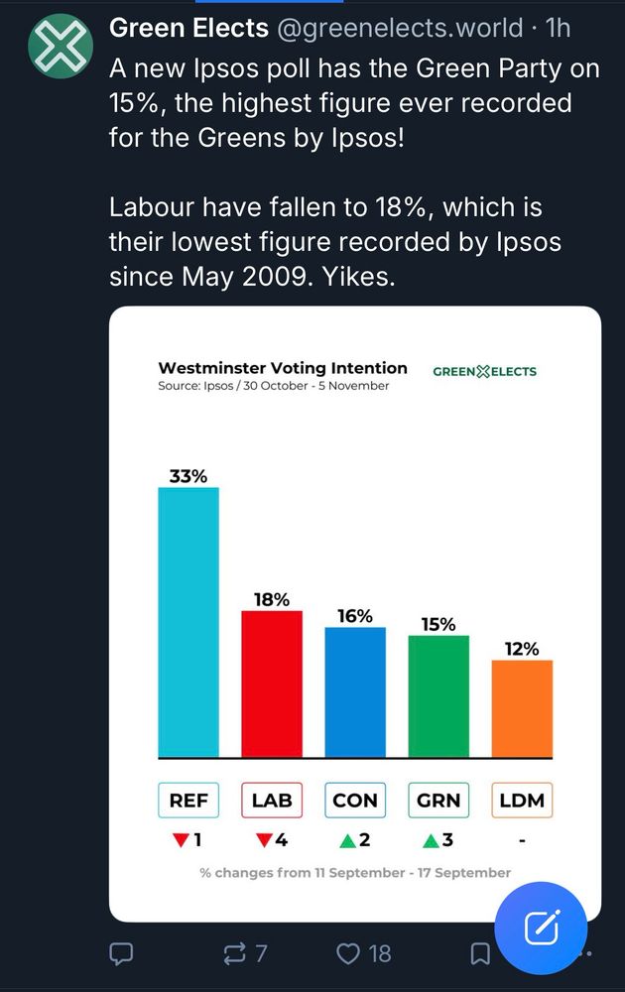Open the @greenelects.world handle link
Viewport: 625px width, 992px height.
click(399, 28)
